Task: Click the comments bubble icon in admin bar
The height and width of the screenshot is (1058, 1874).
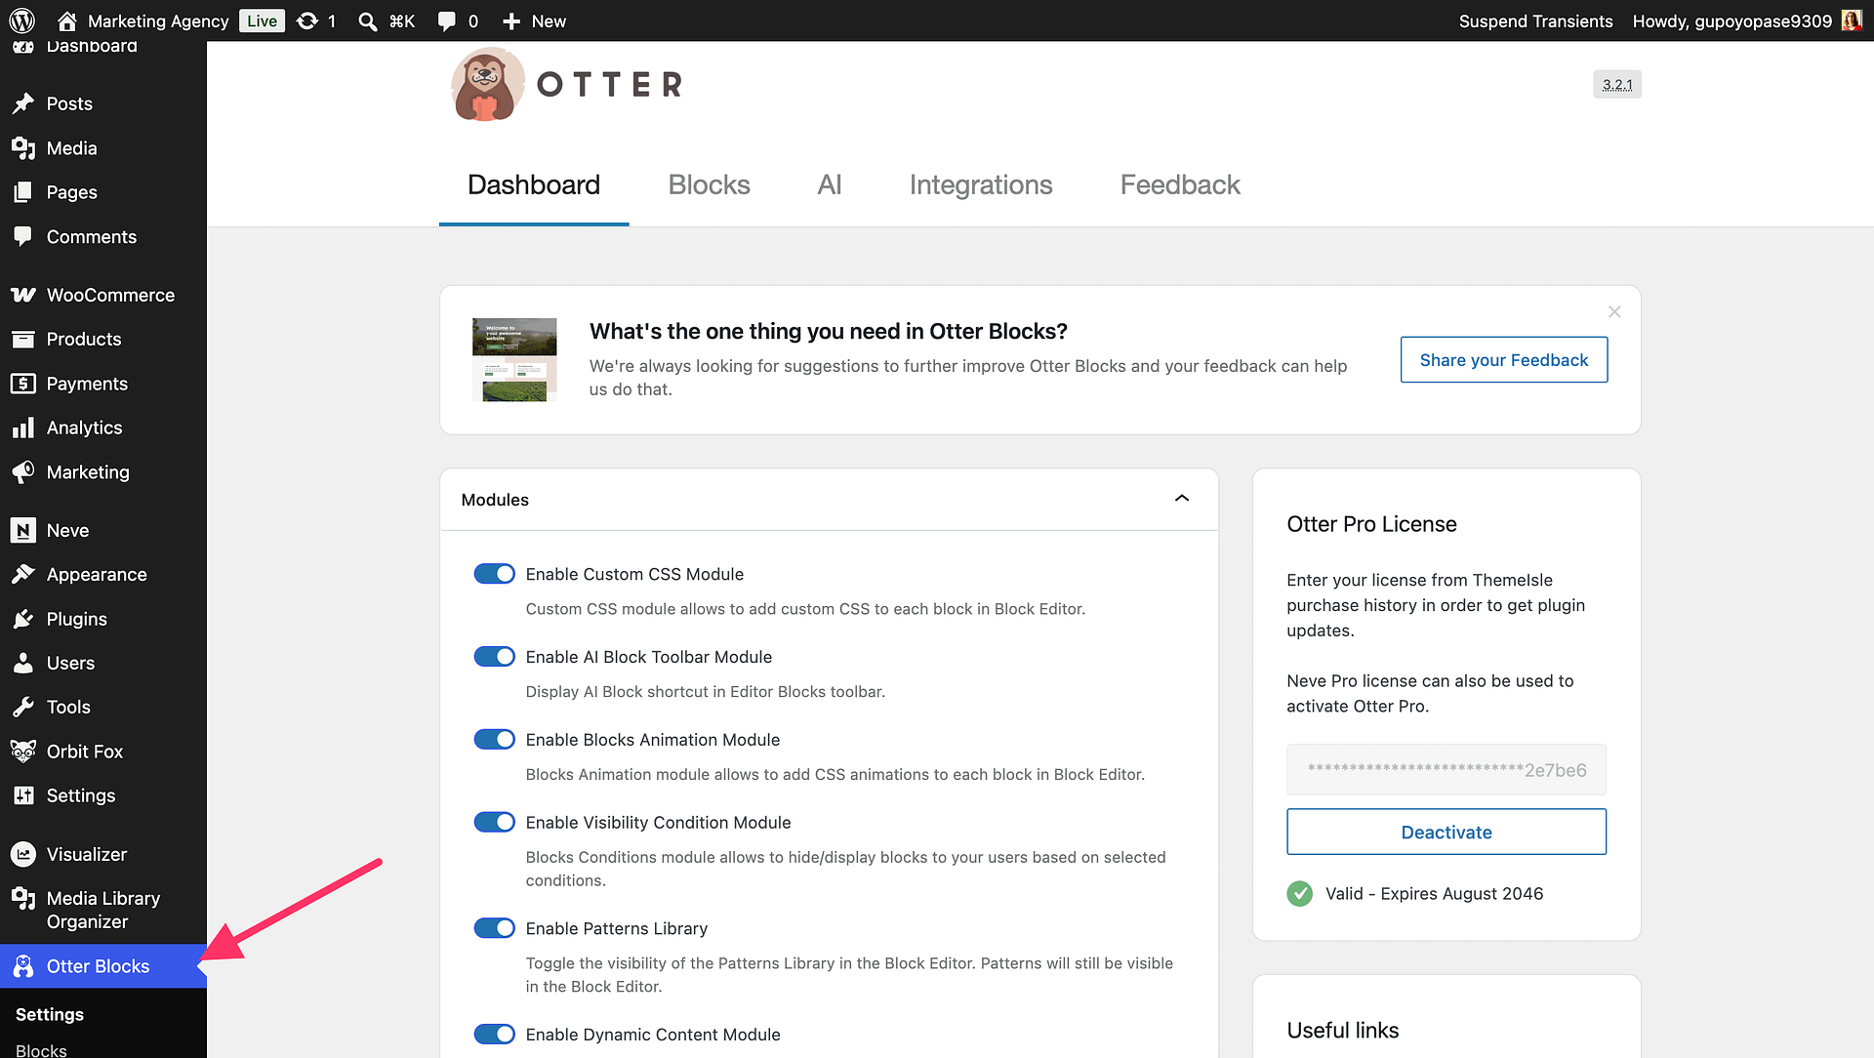Action: coord(446,21)
